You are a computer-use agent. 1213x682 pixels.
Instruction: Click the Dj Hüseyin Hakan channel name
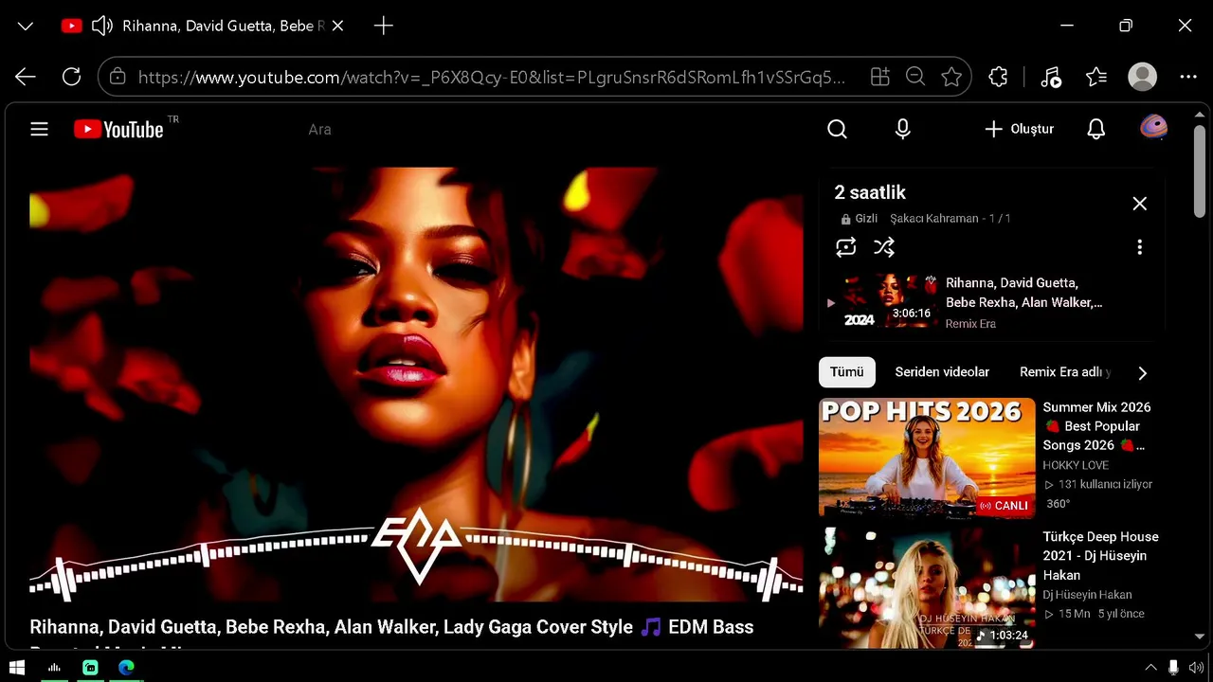click(x=1087, y=595)
